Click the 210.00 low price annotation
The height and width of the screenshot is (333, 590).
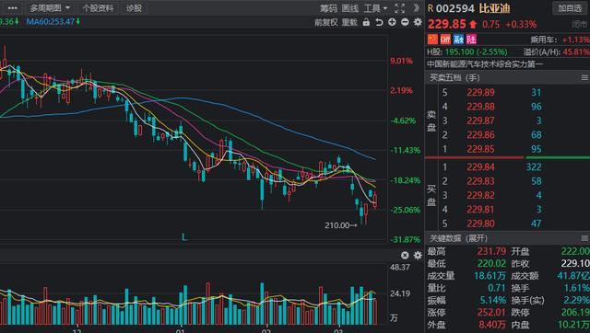[340, 225]
